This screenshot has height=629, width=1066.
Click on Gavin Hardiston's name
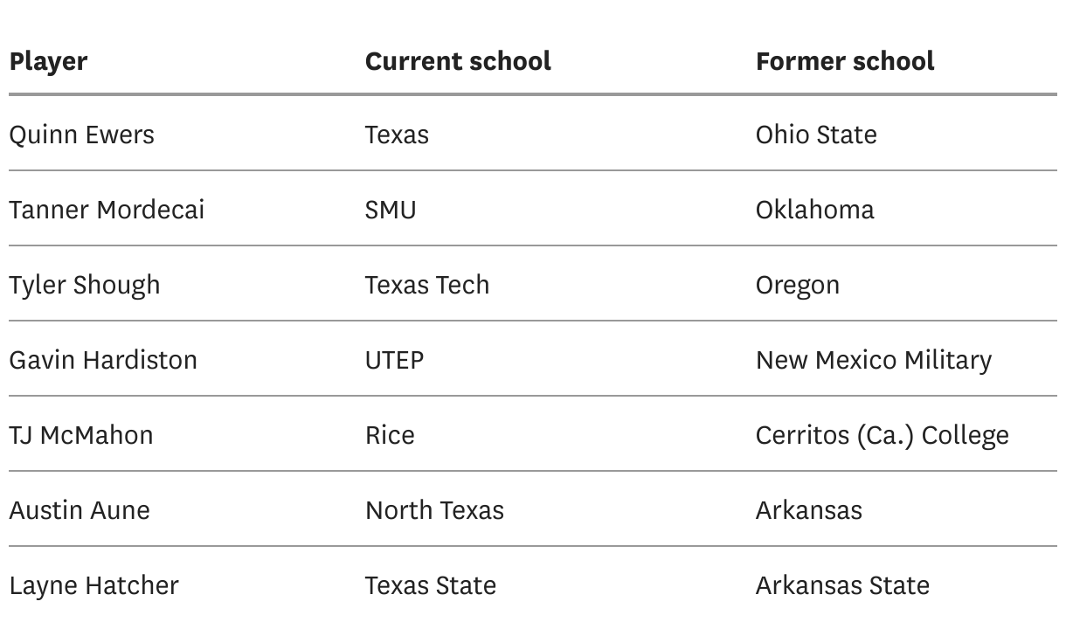pyautogui.click(x=103, y=360)
